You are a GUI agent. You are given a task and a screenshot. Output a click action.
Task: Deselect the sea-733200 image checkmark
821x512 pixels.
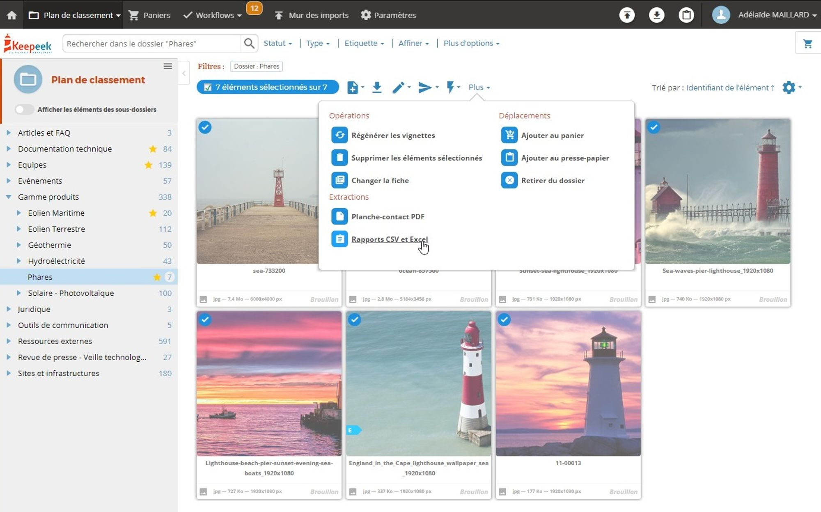(x=205, y=127)
